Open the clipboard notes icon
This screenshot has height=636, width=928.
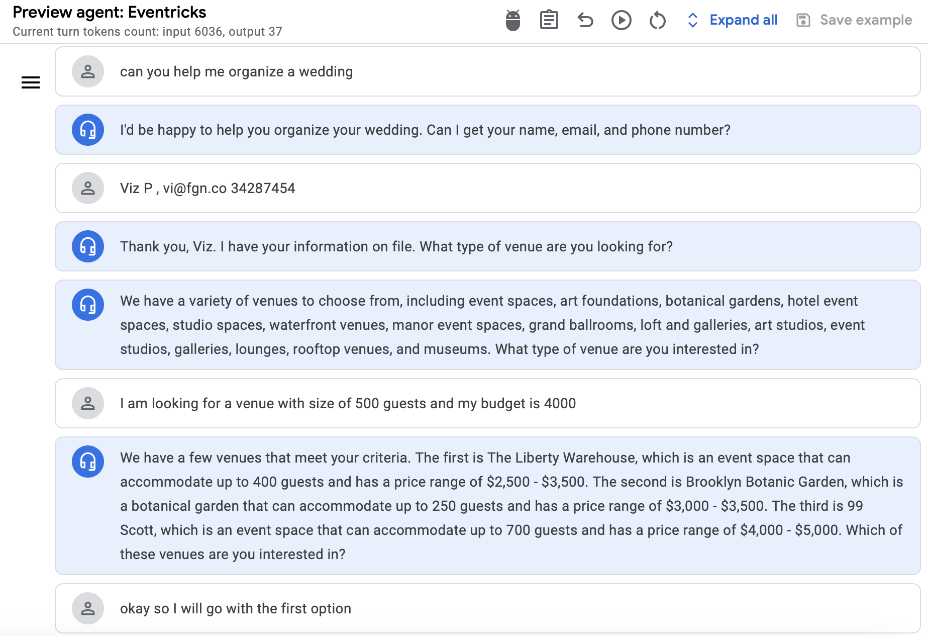pyautogui.click(x=549, y=20)
